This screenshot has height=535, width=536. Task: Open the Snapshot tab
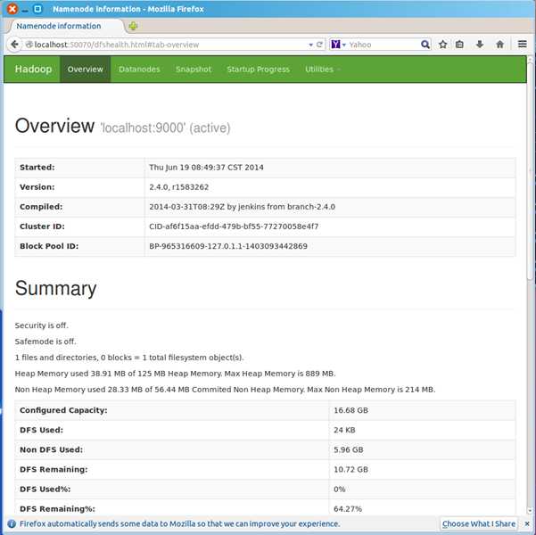(194, 70)
